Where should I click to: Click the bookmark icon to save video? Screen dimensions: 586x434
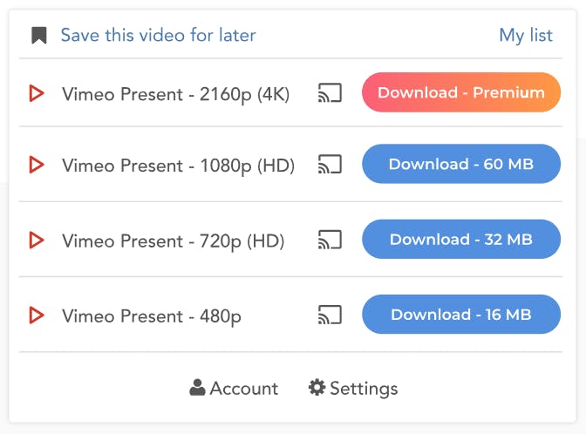pos(39,35)
